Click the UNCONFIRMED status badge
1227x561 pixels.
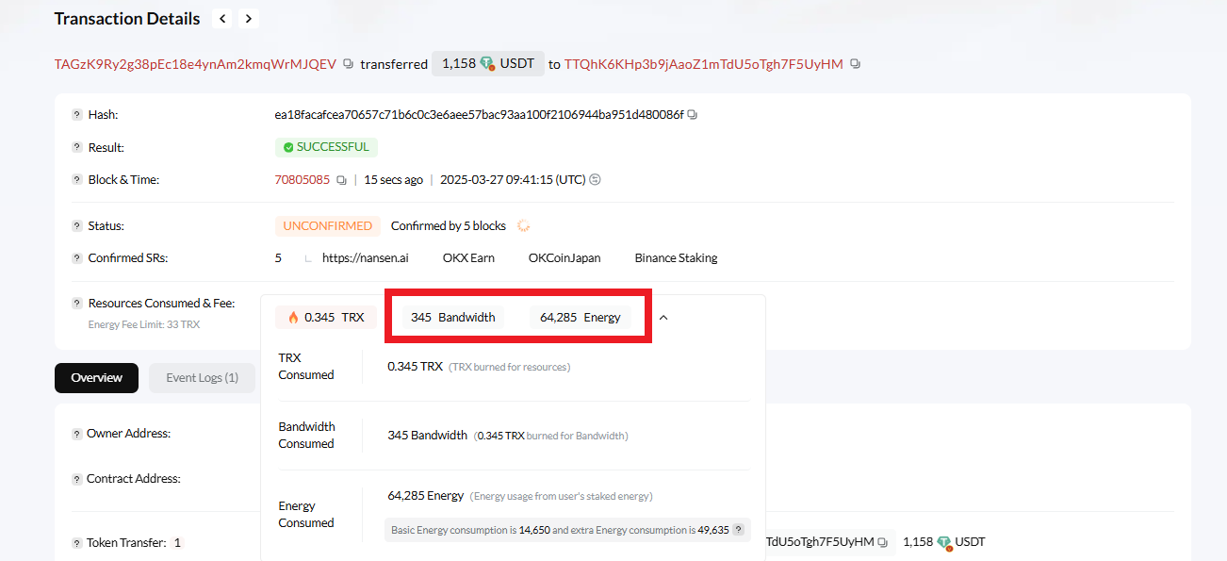(x=328, y=226)
